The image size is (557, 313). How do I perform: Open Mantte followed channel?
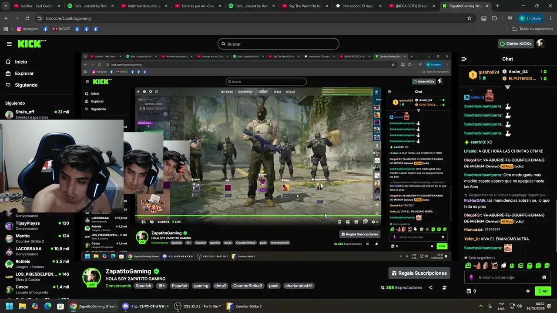coord(37,238)
